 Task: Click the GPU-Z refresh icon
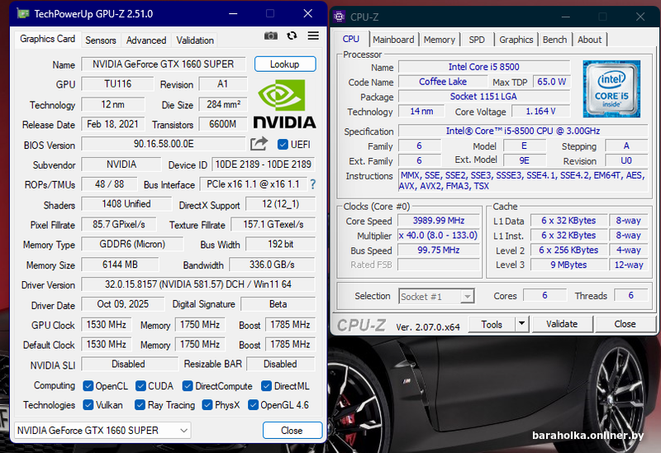coord(292,36)
